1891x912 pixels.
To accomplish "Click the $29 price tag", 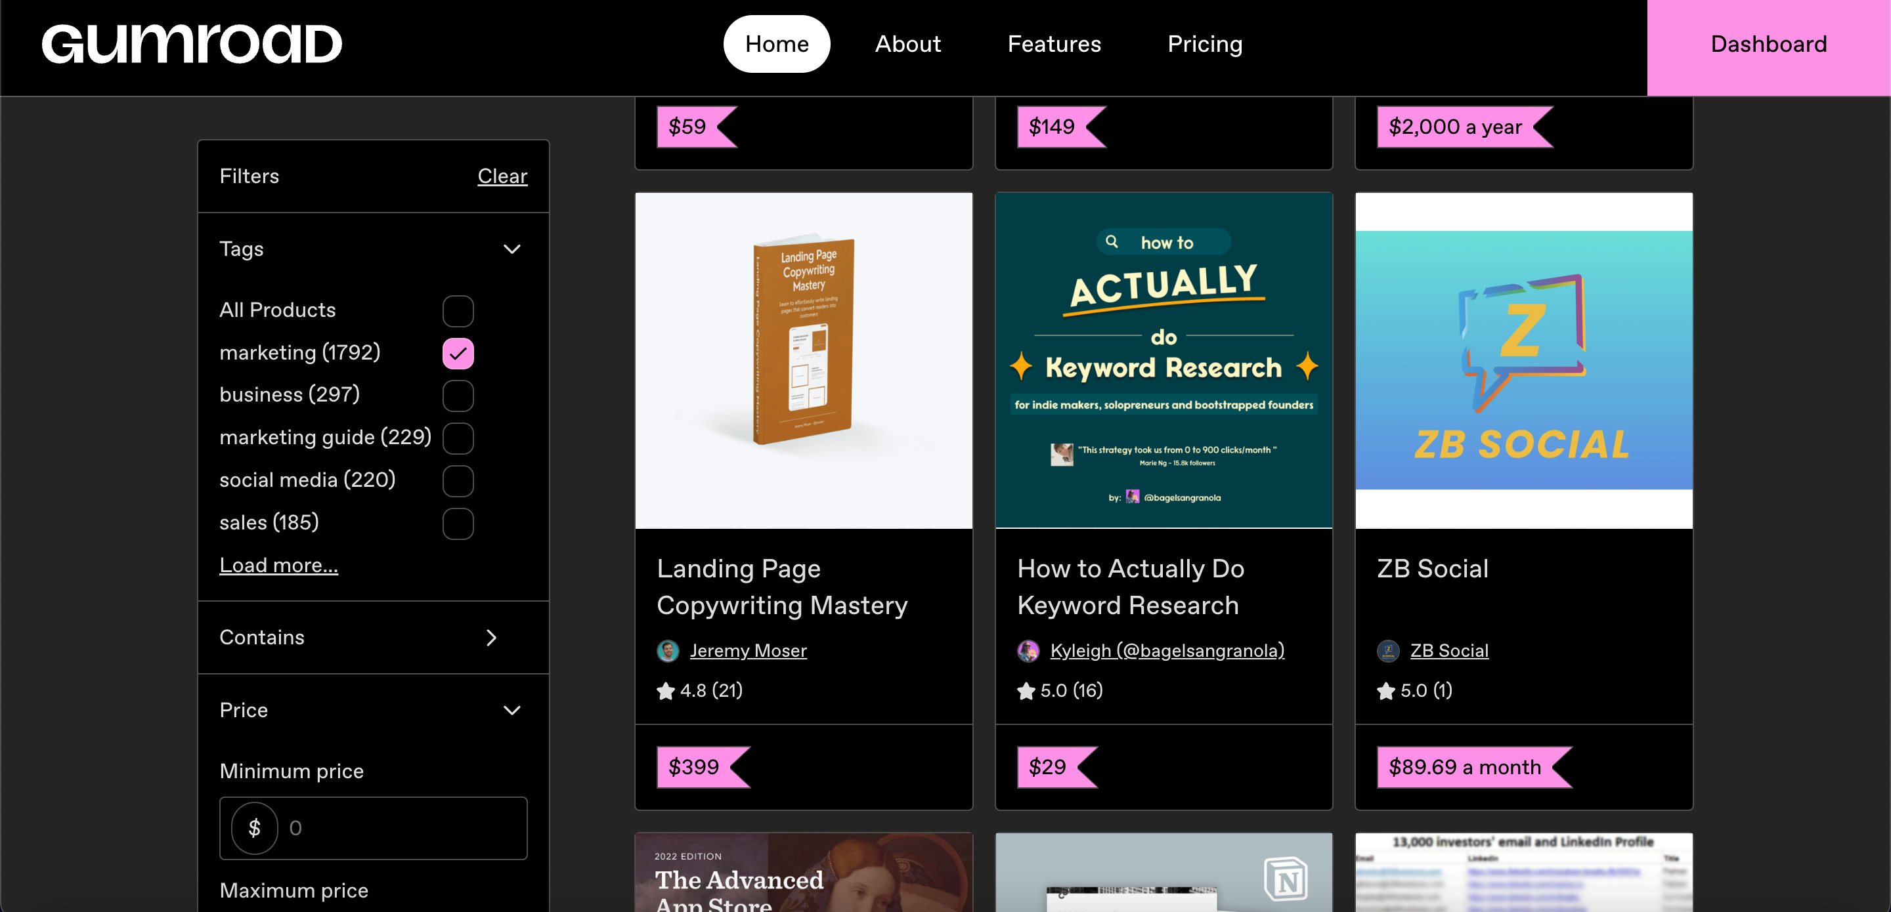I will (1047, 767).
